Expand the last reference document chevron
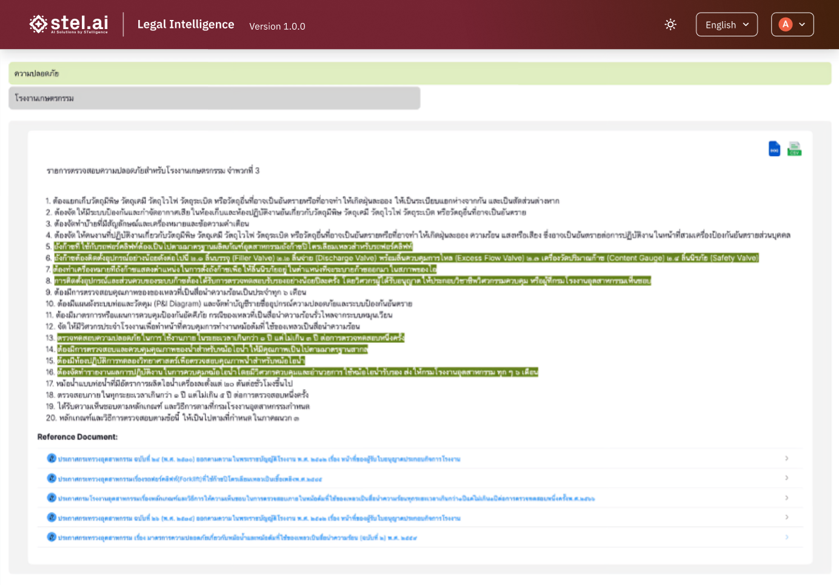The width and height of the screenshot is (839, 585). click(786, 537)
